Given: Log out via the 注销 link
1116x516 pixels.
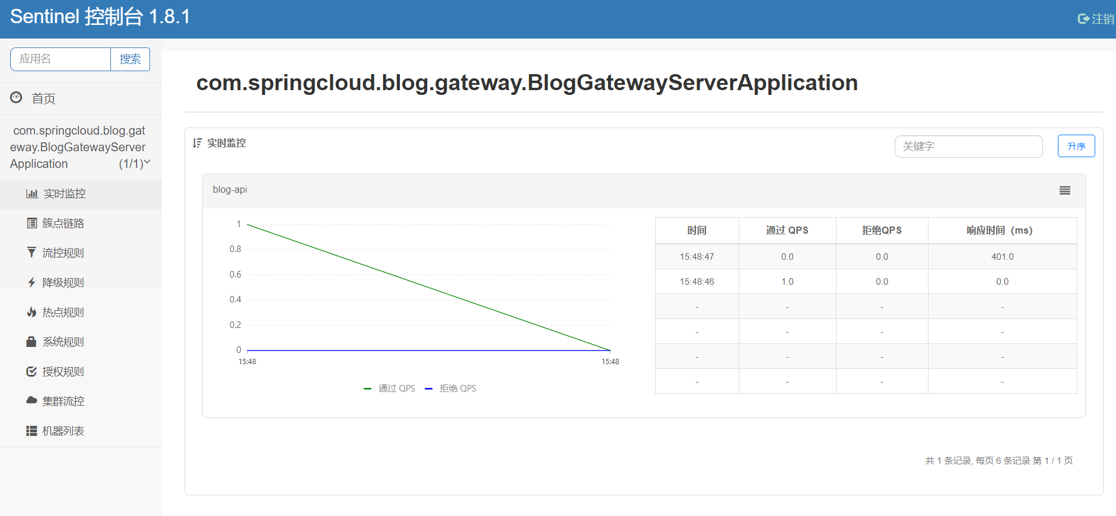Looking at the screenshot, I should pos(1096,19).
